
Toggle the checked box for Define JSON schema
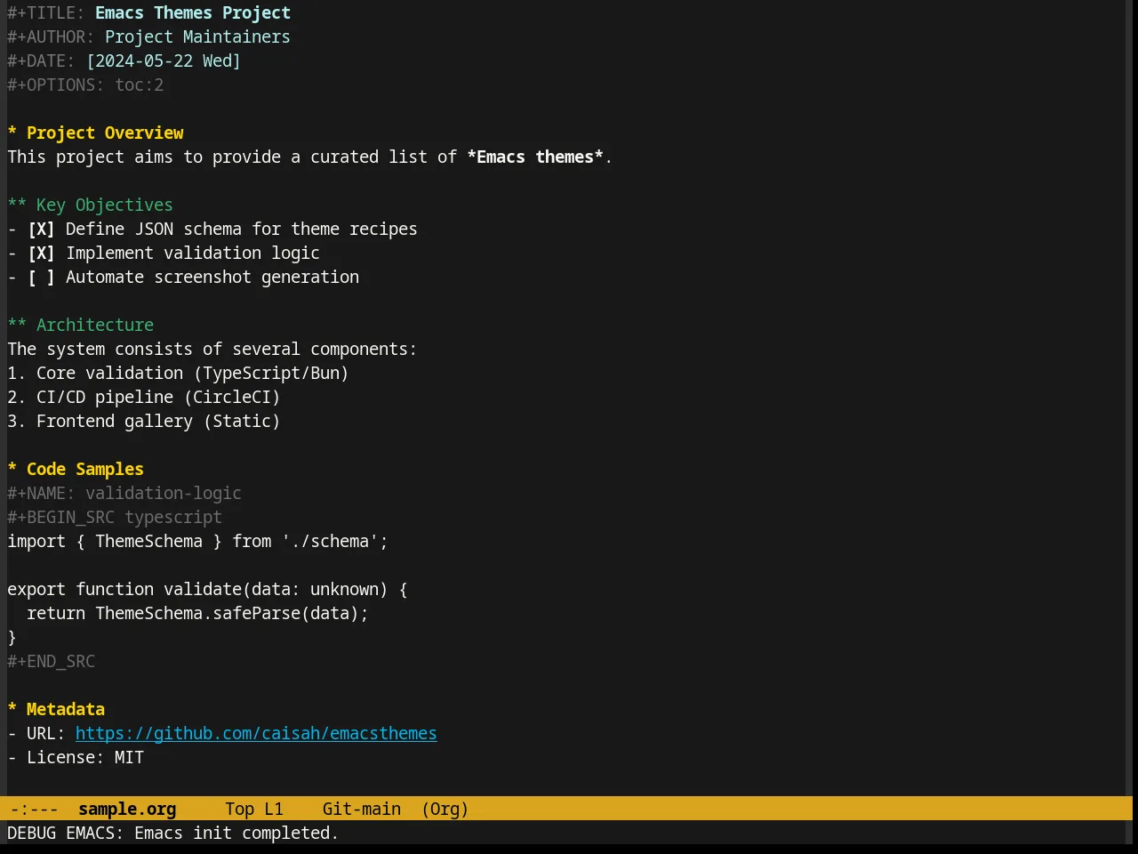41,230
